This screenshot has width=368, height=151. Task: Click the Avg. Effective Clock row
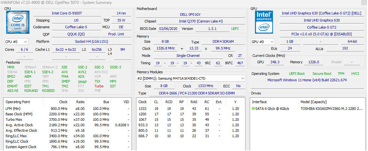point(67,130)
